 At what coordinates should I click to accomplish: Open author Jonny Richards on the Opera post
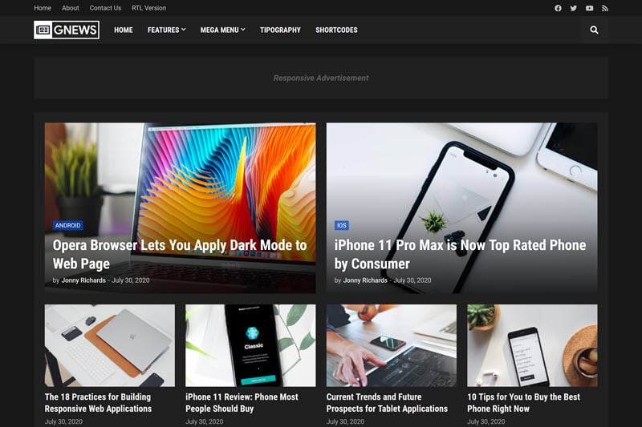click(x=83, y=280)
